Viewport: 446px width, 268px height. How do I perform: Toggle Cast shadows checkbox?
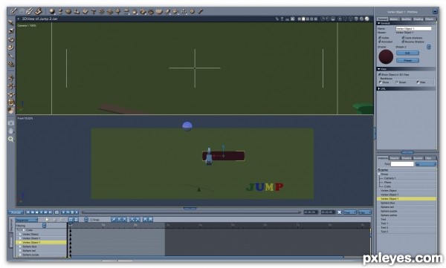tap(403, 38)
